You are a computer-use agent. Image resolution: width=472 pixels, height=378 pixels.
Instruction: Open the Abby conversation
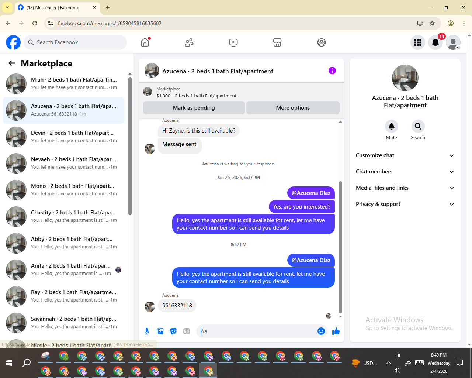tap(63, 243)
